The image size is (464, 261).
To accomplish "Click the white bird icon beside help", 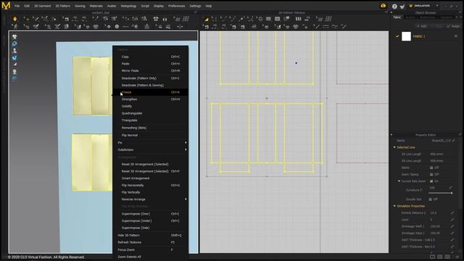I will coord(402,7).
